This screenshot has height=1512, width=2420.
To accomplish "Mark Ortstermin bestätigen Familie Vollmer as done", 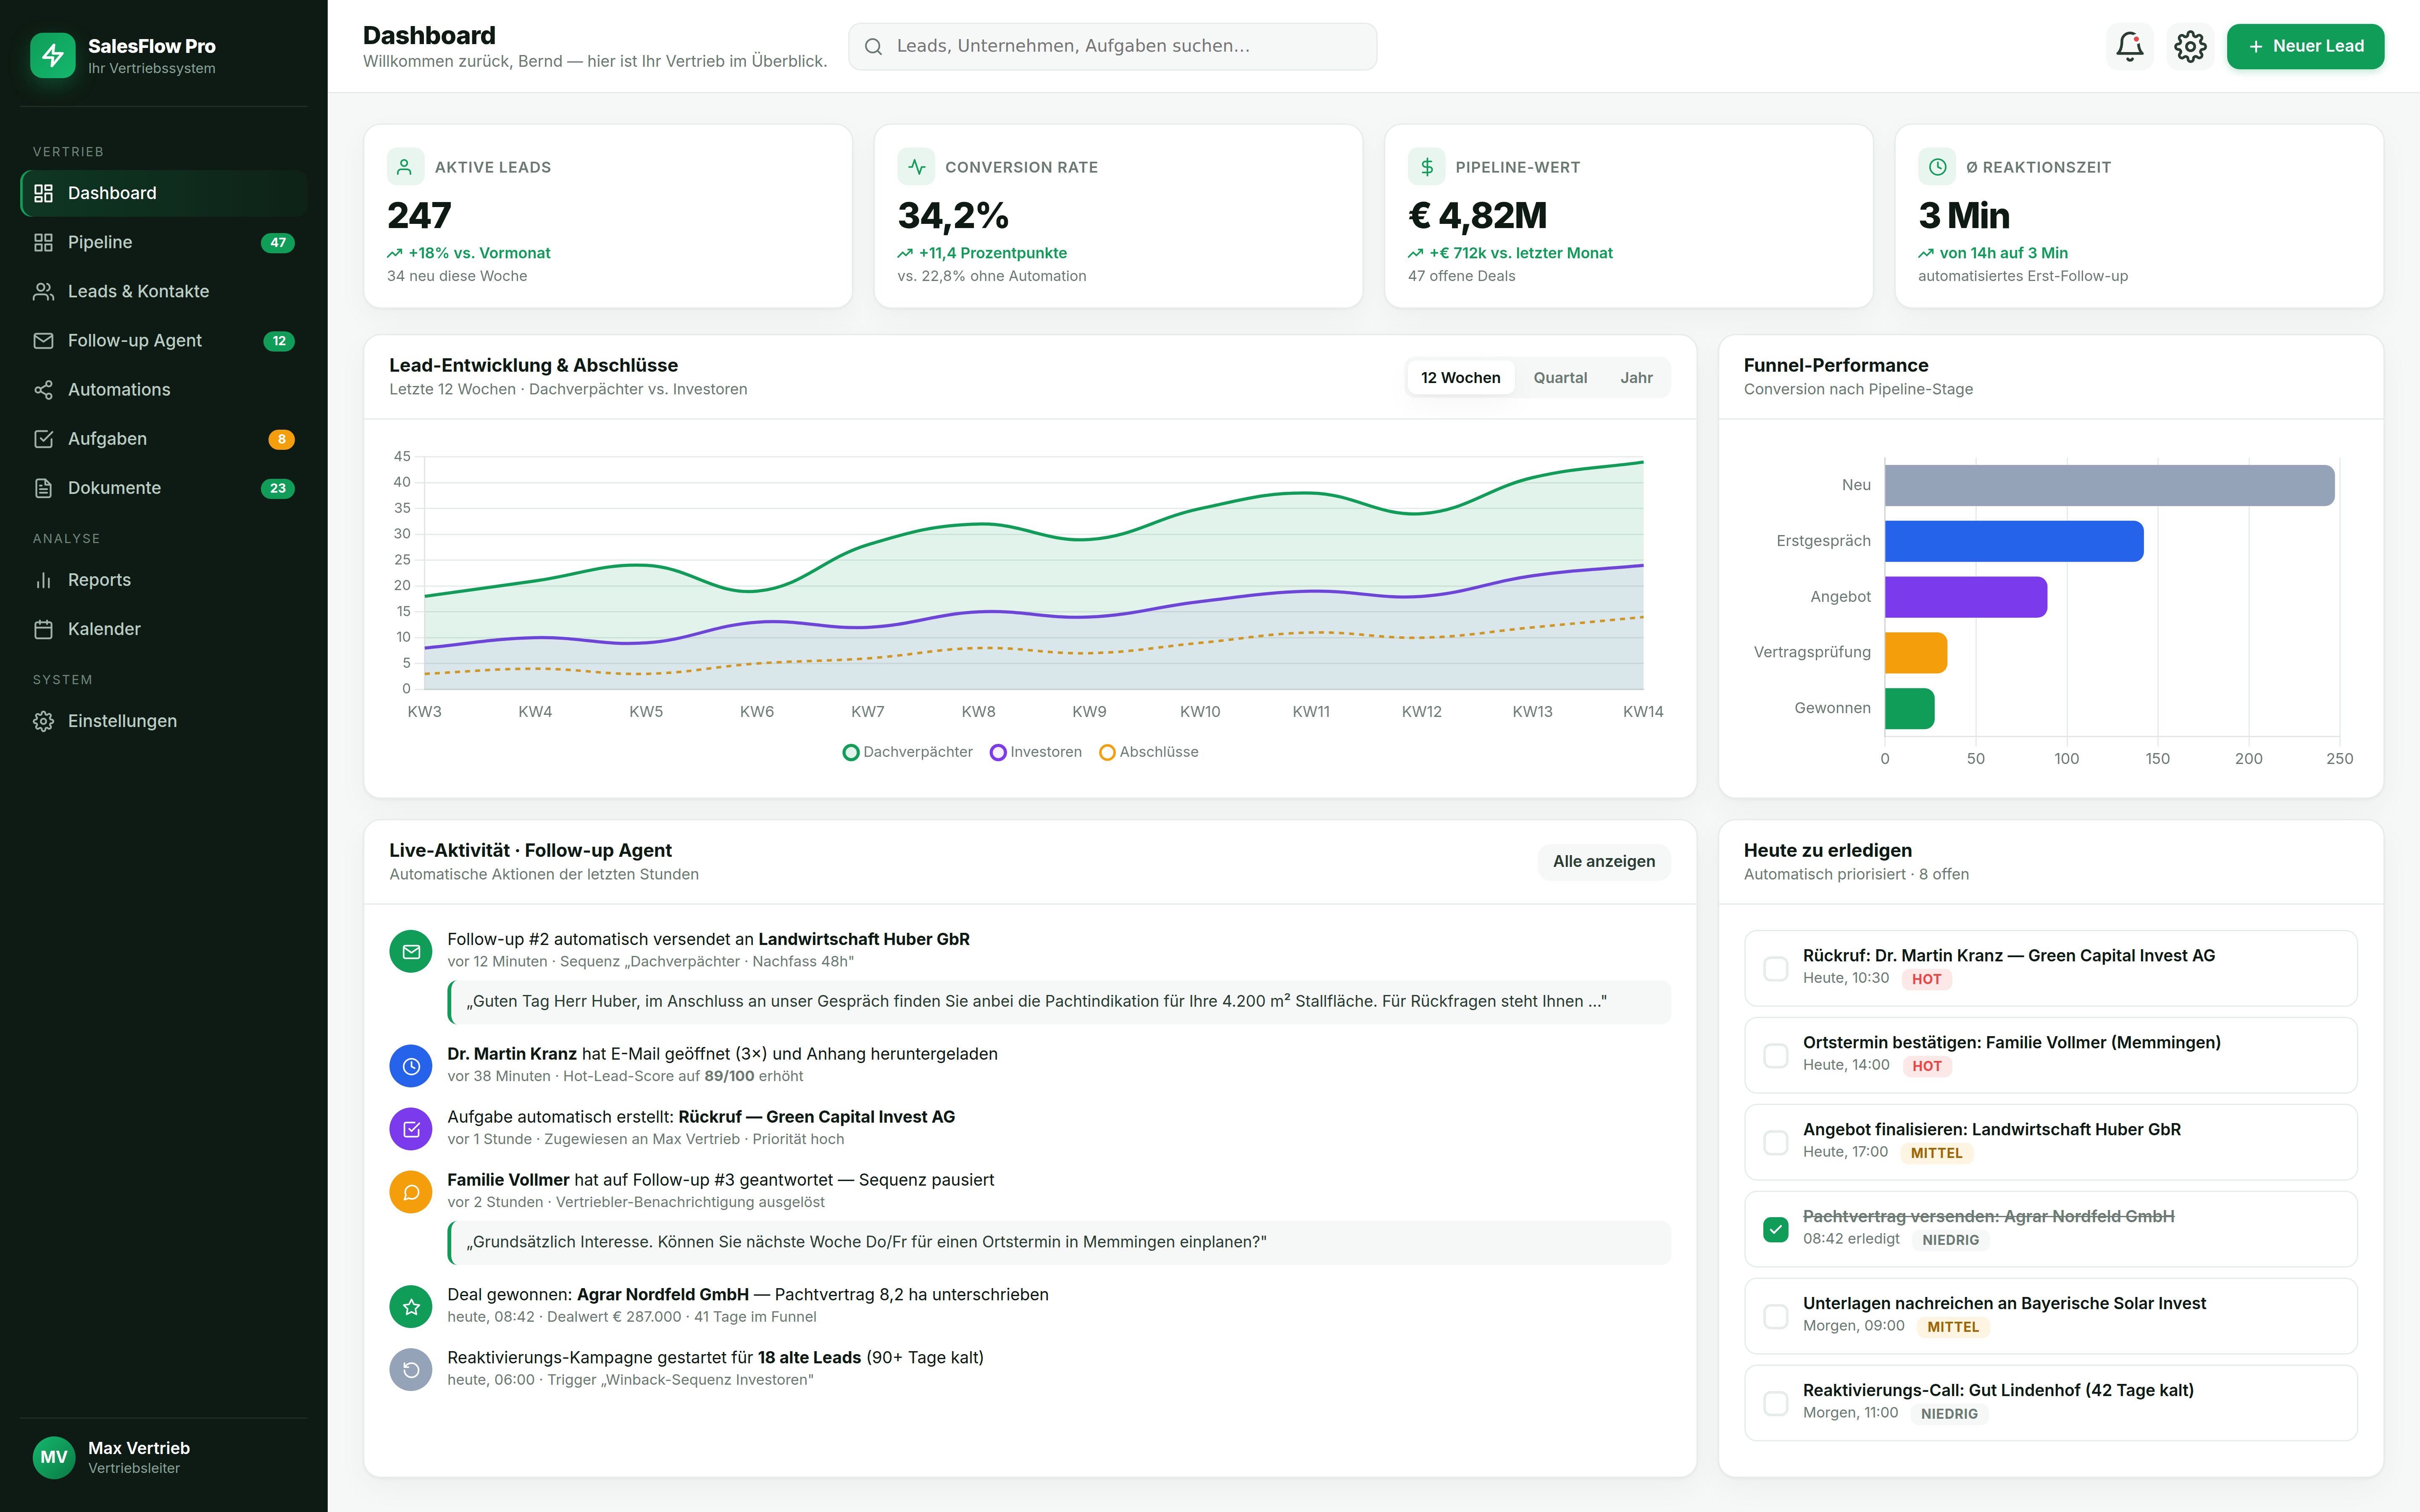I will coord(1776,1054).
